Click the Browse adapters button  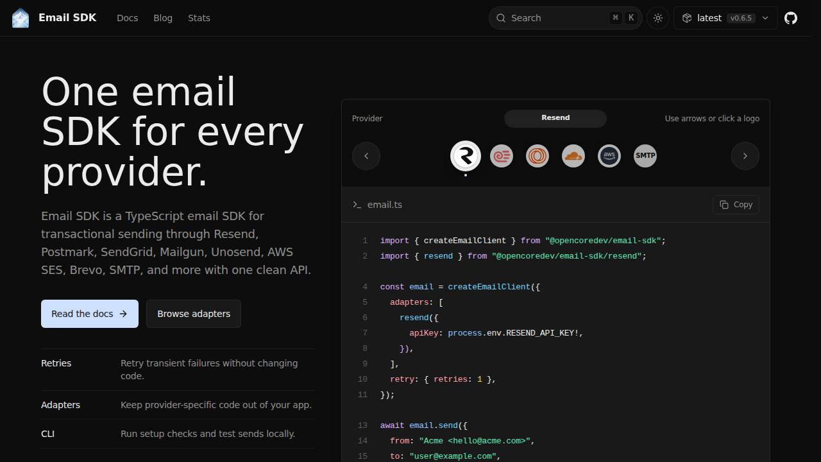pyautogui.click(x=194, y=314)
